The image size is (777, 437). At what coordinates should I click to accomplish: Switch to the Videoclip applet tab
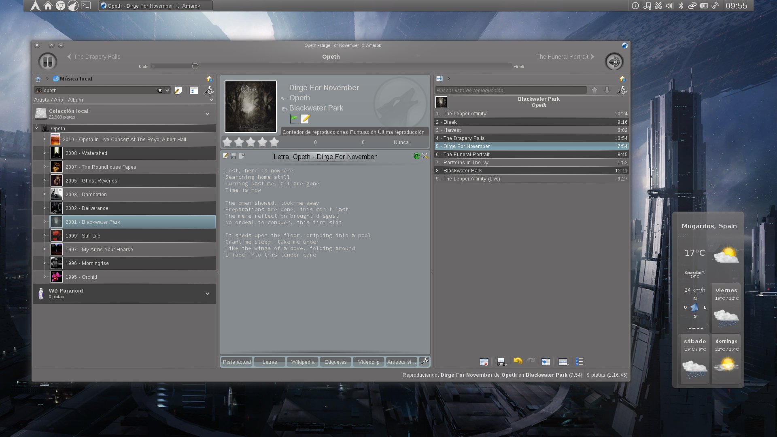click(x=369, y=362)
